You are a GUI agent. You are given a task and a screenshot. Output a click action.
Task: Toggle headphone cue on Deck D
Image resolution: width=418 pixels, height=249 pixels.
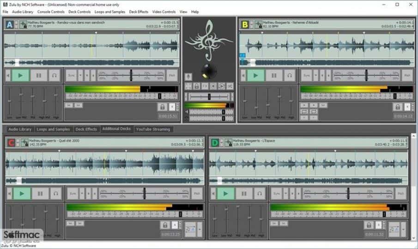260,194
